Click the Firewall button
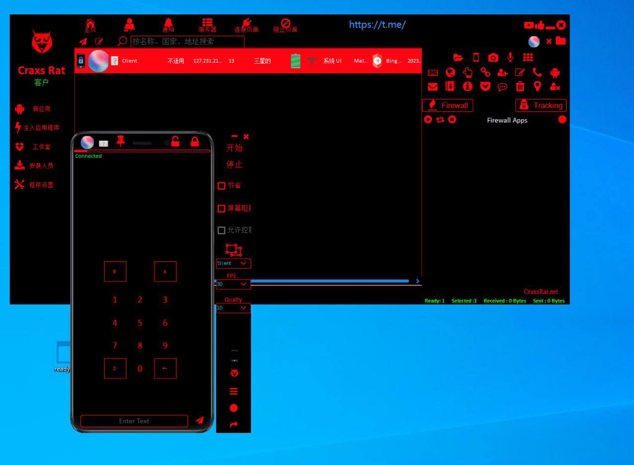This screenshot has width=634, height=465. tap(448, 105)
